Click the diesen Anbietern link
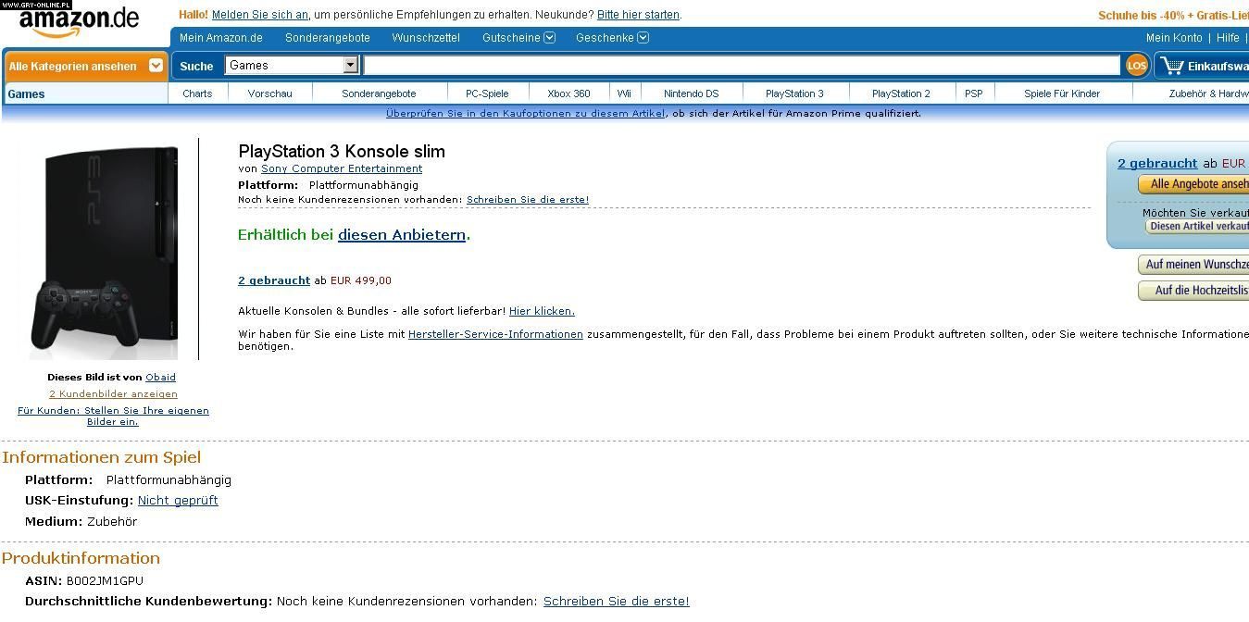This screenshot has height=622, width=1249. (402, 235)
